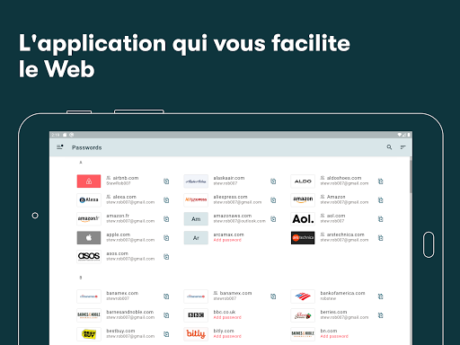Copy the apple.com password
The width and height of the screenshot is (460, 345).
166,238
